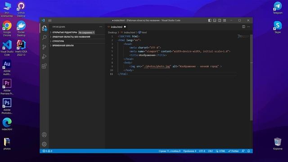Open Skype desktop shortcut

point(278,27)
